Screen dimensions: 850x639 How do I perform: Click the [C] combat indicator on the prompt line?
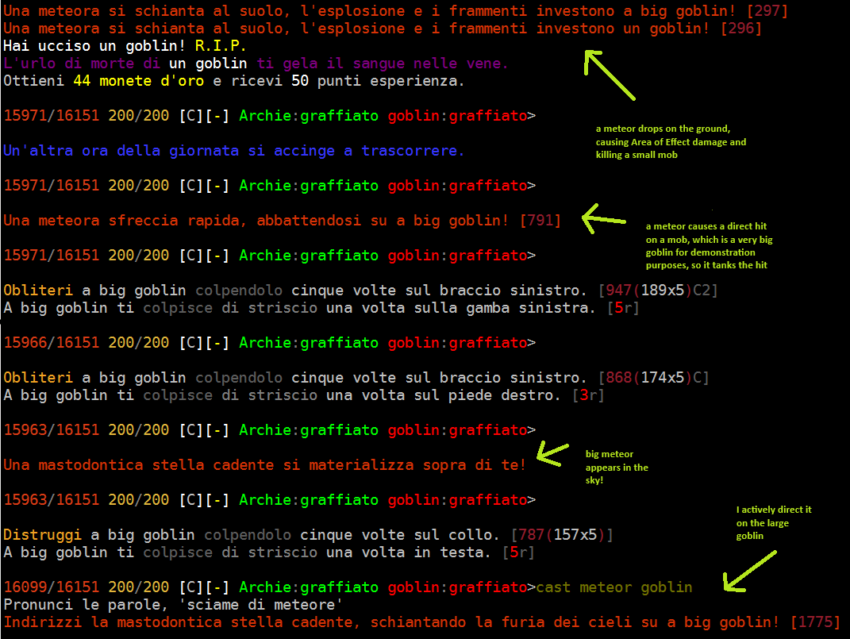pyautogui.click(x=190, y=115)
